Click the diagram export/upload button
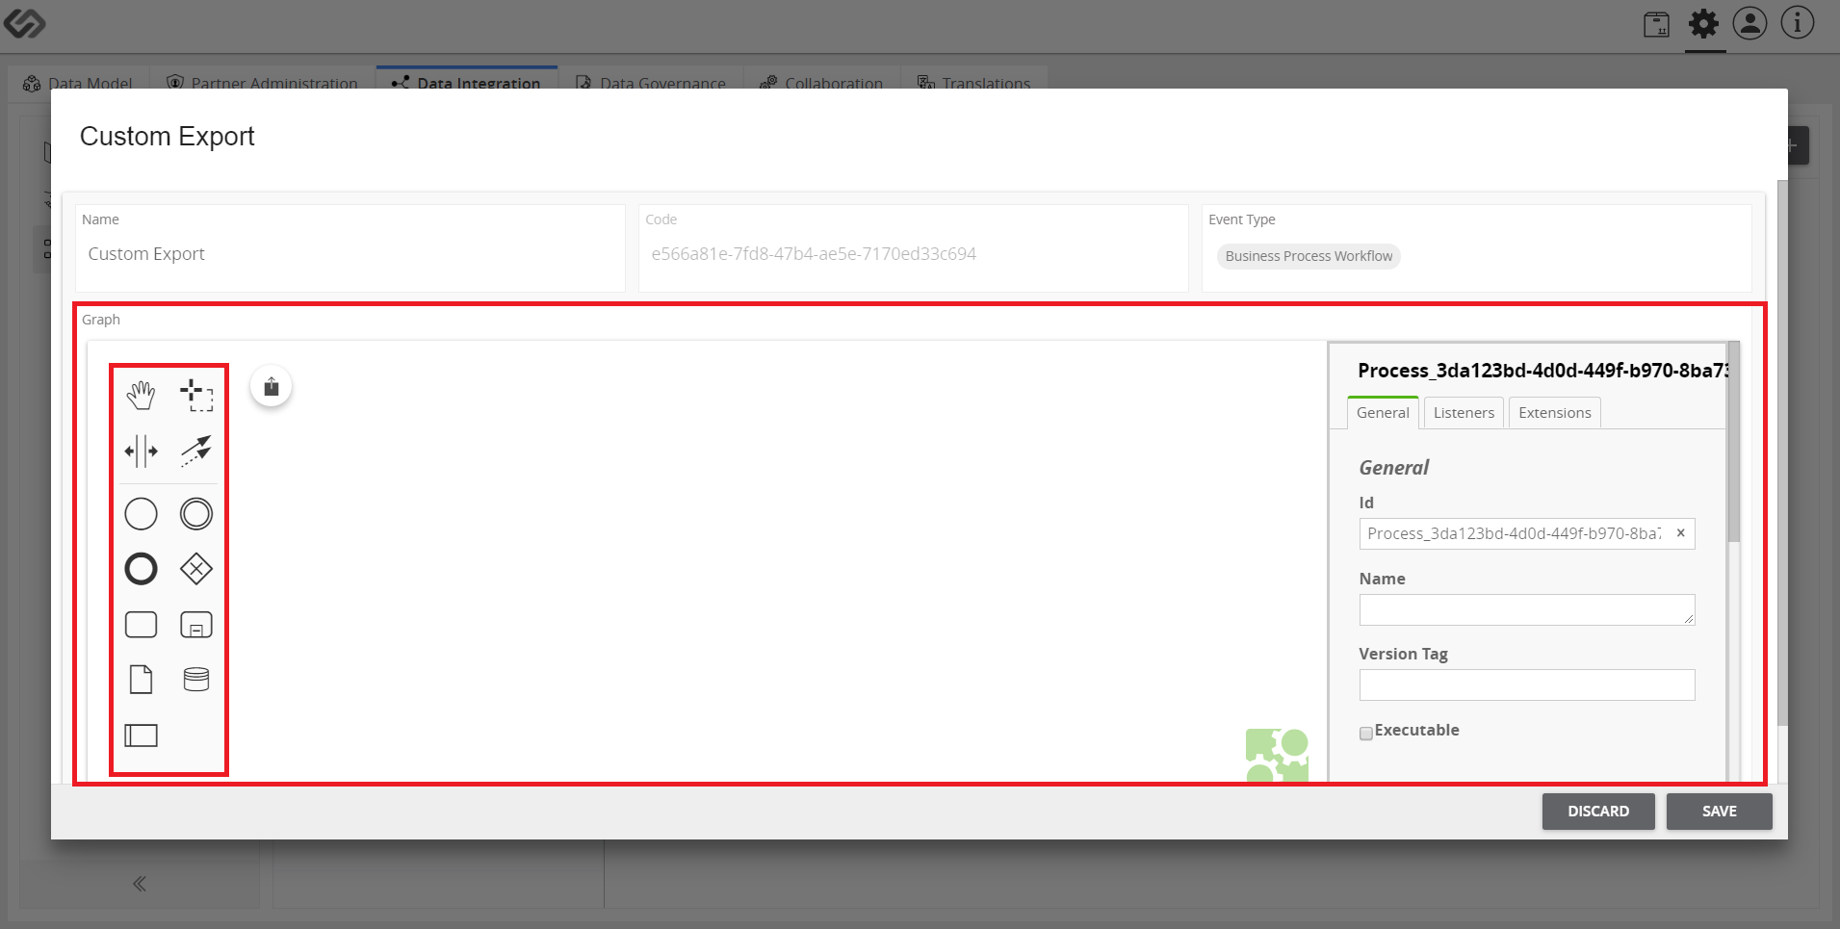The height and width of the screenshot is (929, 1840). pyautogui.click(x=272, y=386)
